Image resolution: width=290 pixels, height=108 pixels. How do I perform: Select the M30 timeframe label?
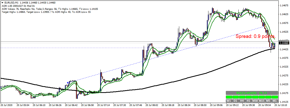[x=255, y=101]
